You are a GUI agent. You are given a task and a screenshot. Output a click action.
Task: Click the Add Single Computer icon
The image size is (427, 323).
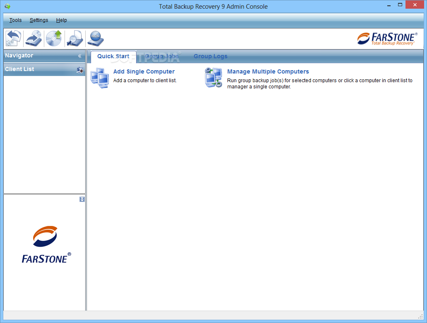tap(100, 78)
